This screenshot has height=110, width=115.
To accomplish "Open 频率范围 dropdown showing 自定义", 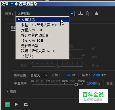I will (x=39, y=75).
